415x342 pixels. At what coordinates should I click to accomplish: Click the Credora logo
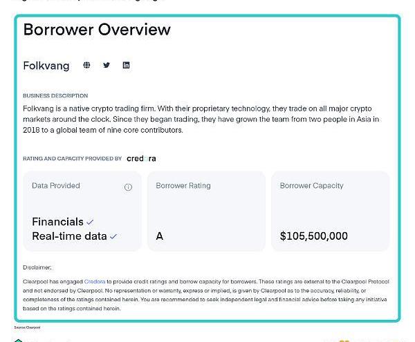pyautogui.click(x=141, y=159)
